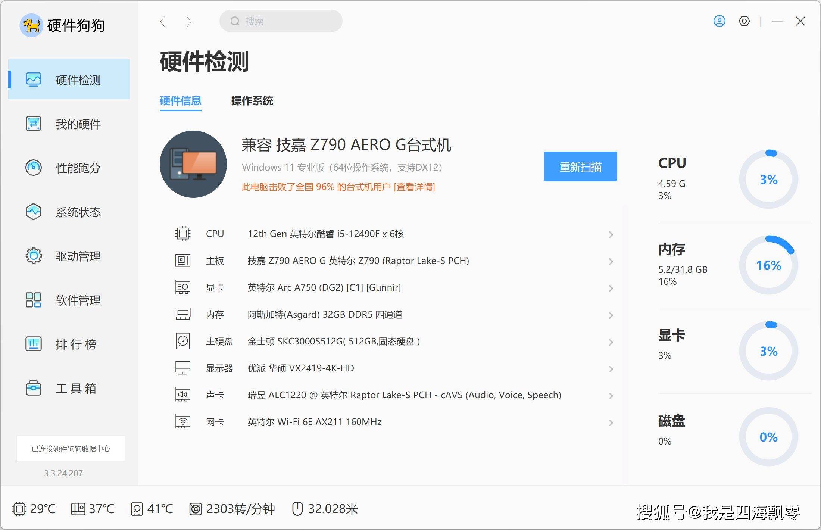Viewport: 821px width, 530px height.
Task: Click the 5.2/31.8 GB memory value
Action: tap(683, 269)
